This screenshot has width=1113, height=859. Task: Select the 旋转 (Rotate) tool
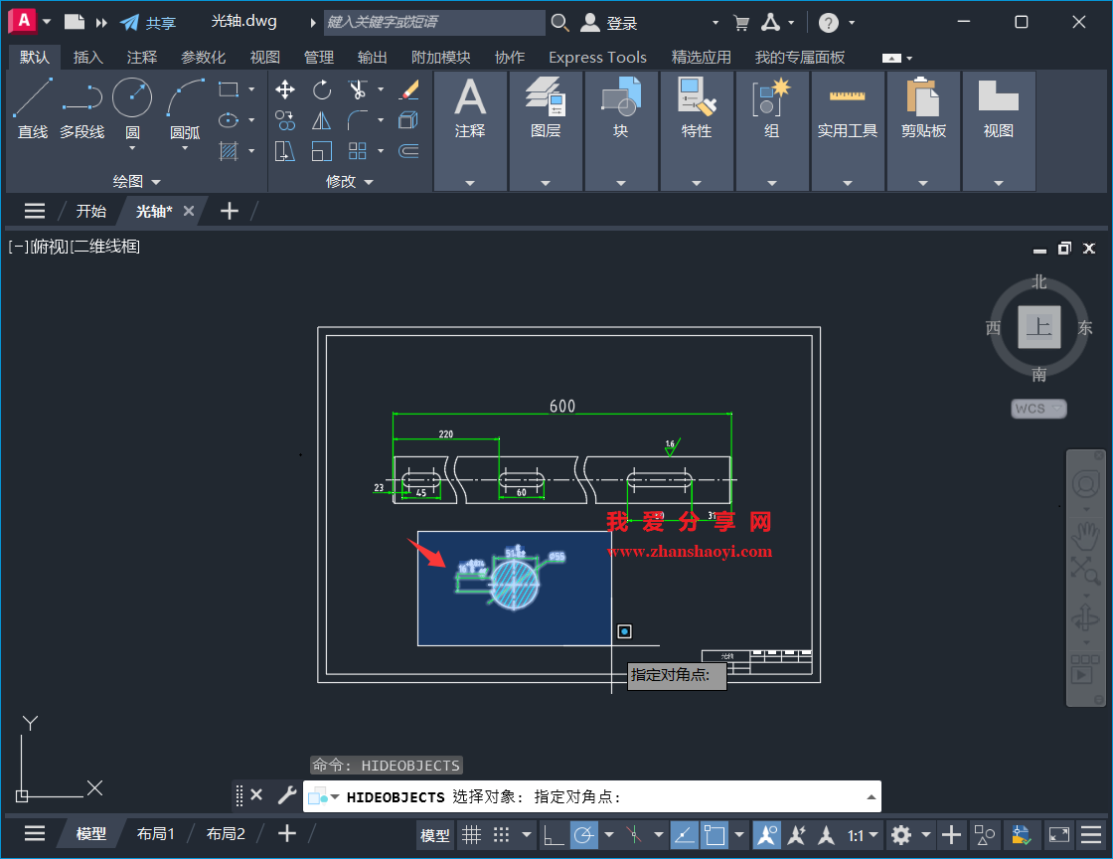pos(322,89)
